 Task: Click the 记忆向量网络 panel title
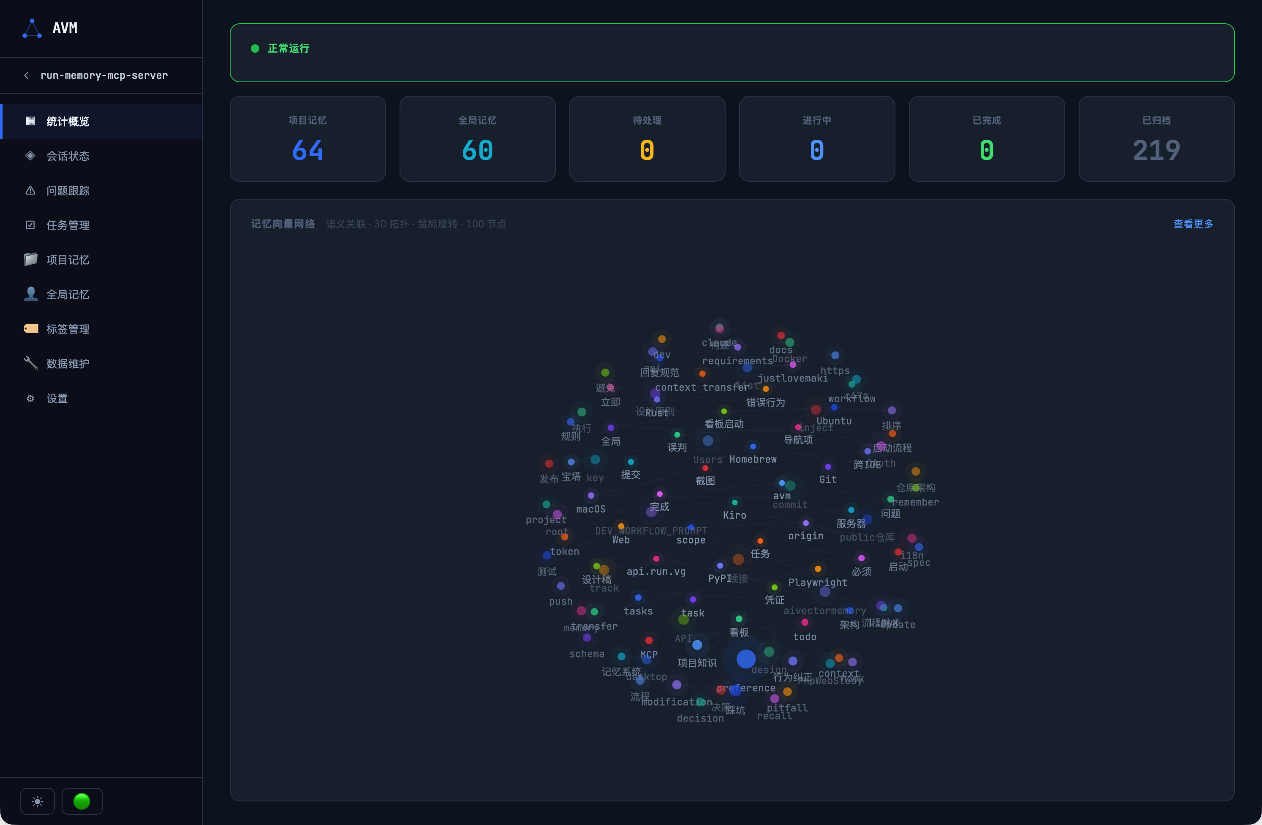coord(283,224)
